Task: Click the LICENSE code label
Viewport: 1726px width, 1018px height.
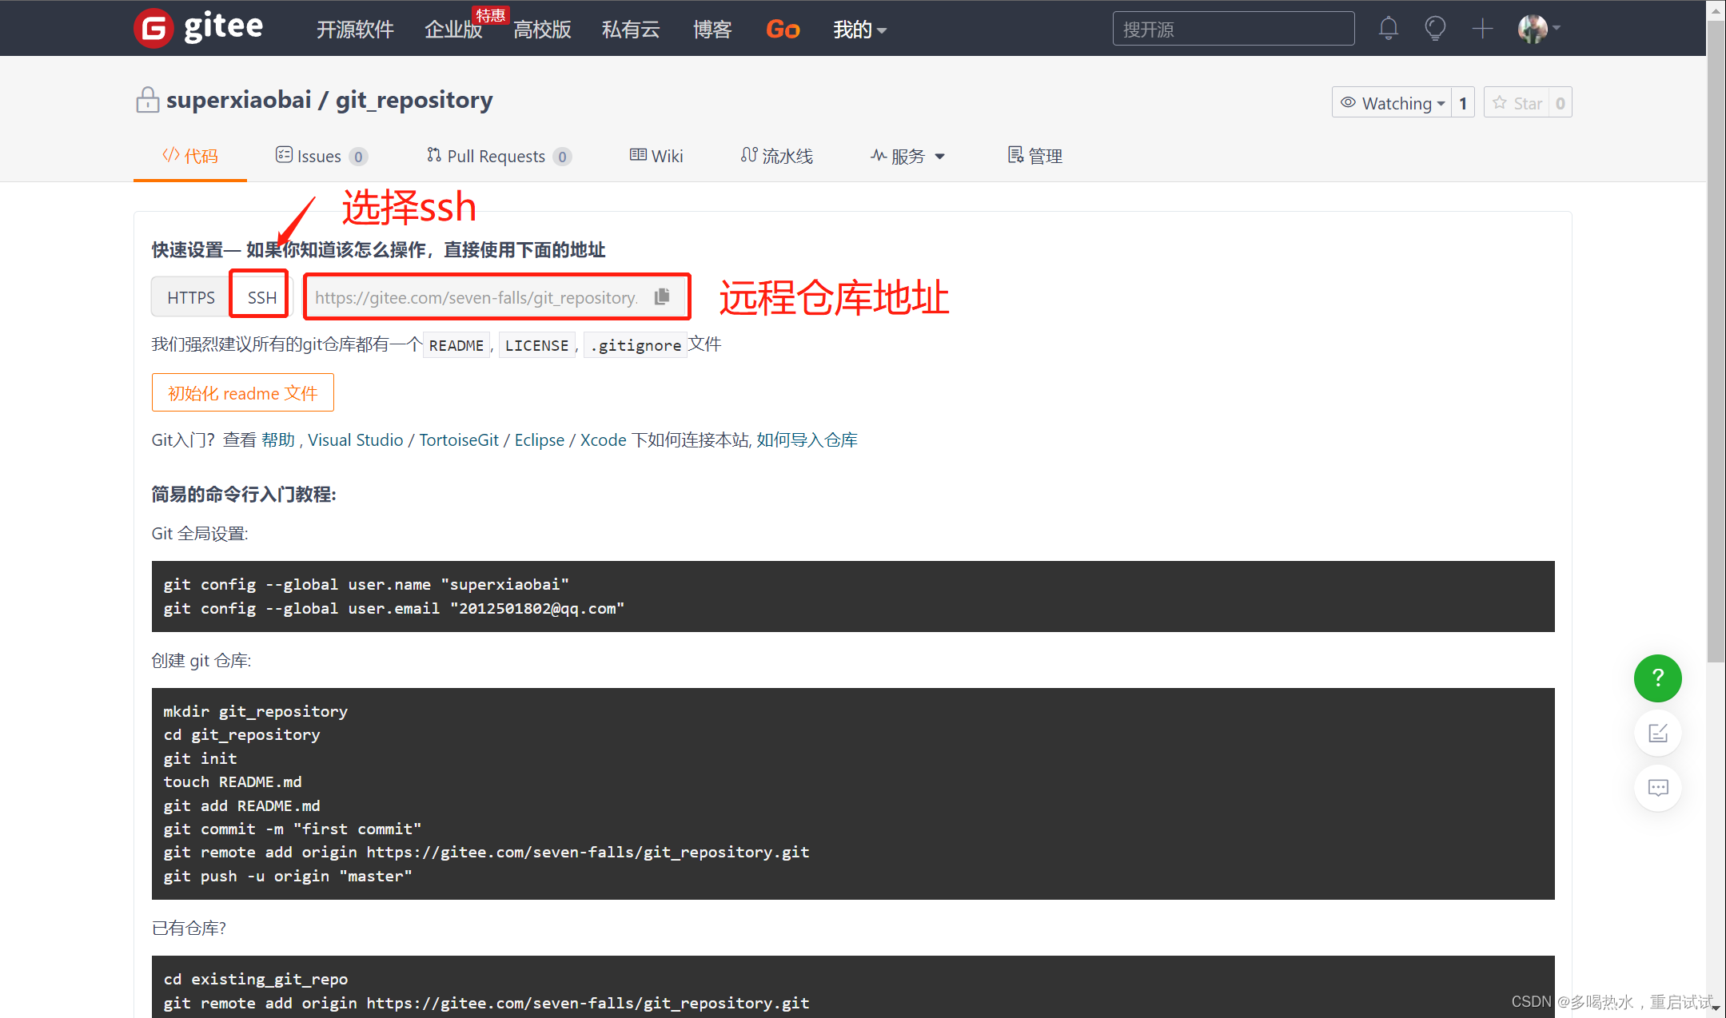Action: tap(536, 345)
